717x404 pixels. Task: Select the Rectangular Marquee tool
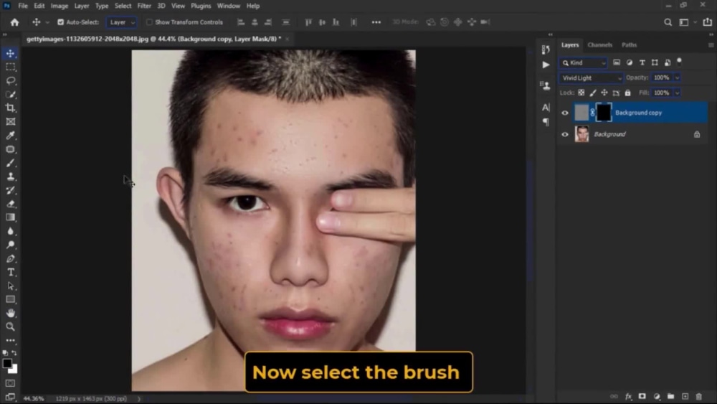coord(11,67)
